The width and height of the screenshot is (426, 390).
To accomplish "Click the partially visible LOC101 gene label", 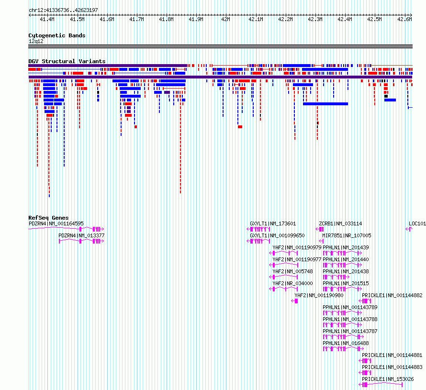I will point(417,223).
